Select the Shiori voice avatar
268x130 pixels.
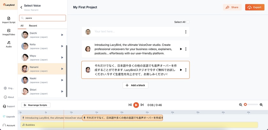point(25,91)
